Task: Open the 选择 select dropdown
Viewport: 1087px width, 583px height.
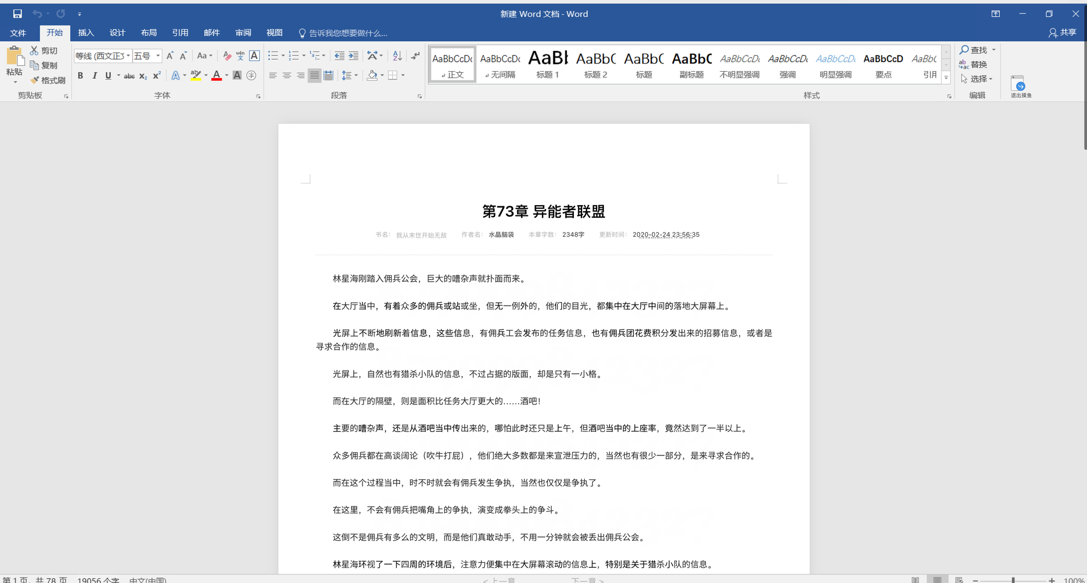Action: coord(977,79)
